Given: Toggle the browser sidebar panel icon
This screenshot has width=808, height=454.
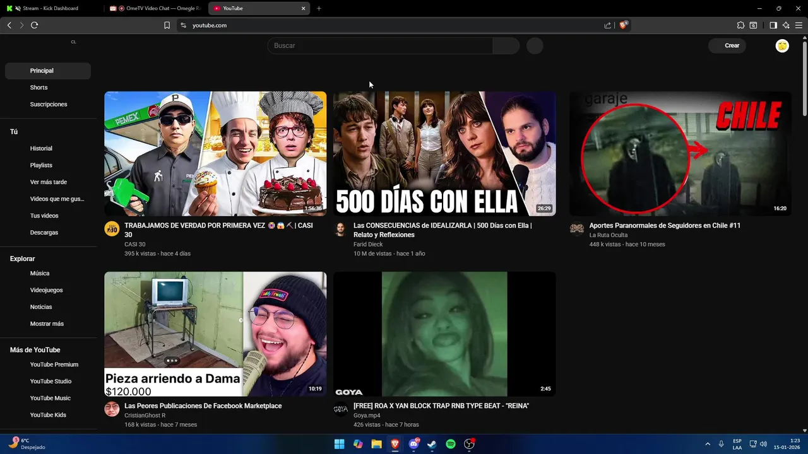Looking at the screenshot, I should [x=773, y=25].
